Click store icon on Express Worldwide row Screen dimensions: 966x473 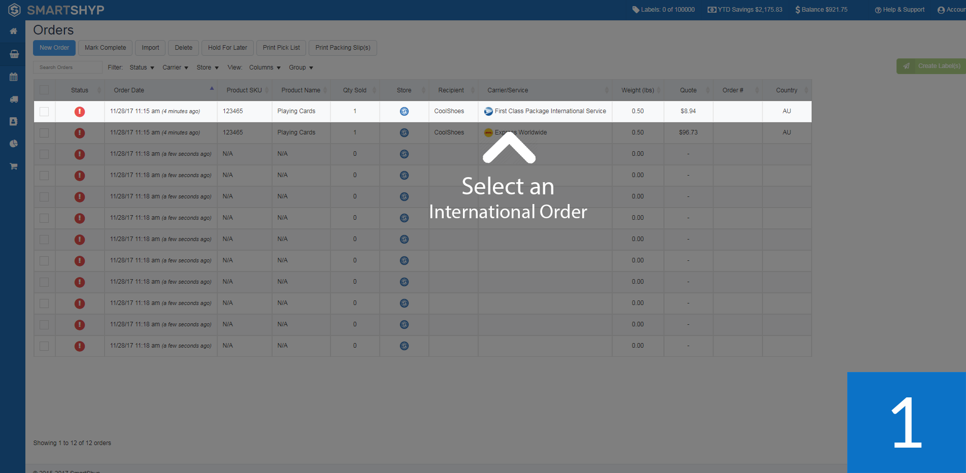coord(404,133)
